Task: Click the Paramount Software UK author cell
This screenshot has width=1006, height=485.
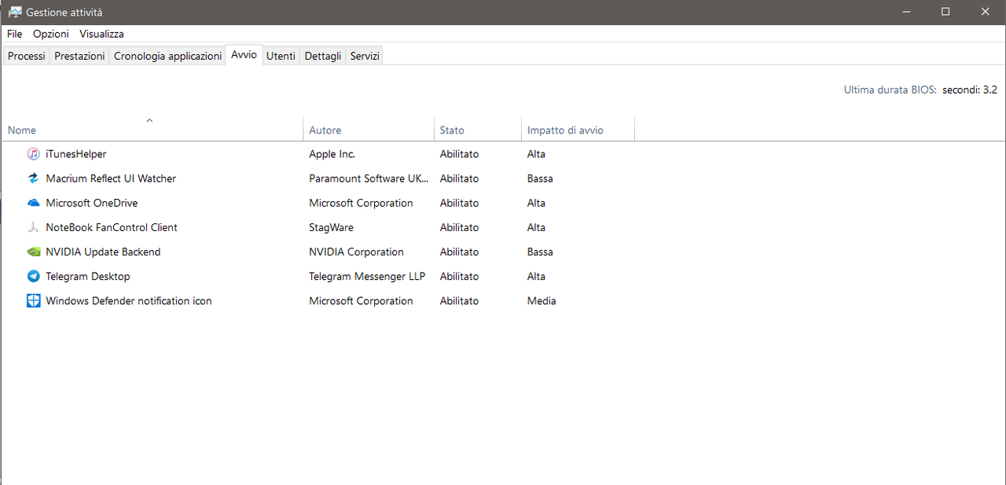Action: 369,178
